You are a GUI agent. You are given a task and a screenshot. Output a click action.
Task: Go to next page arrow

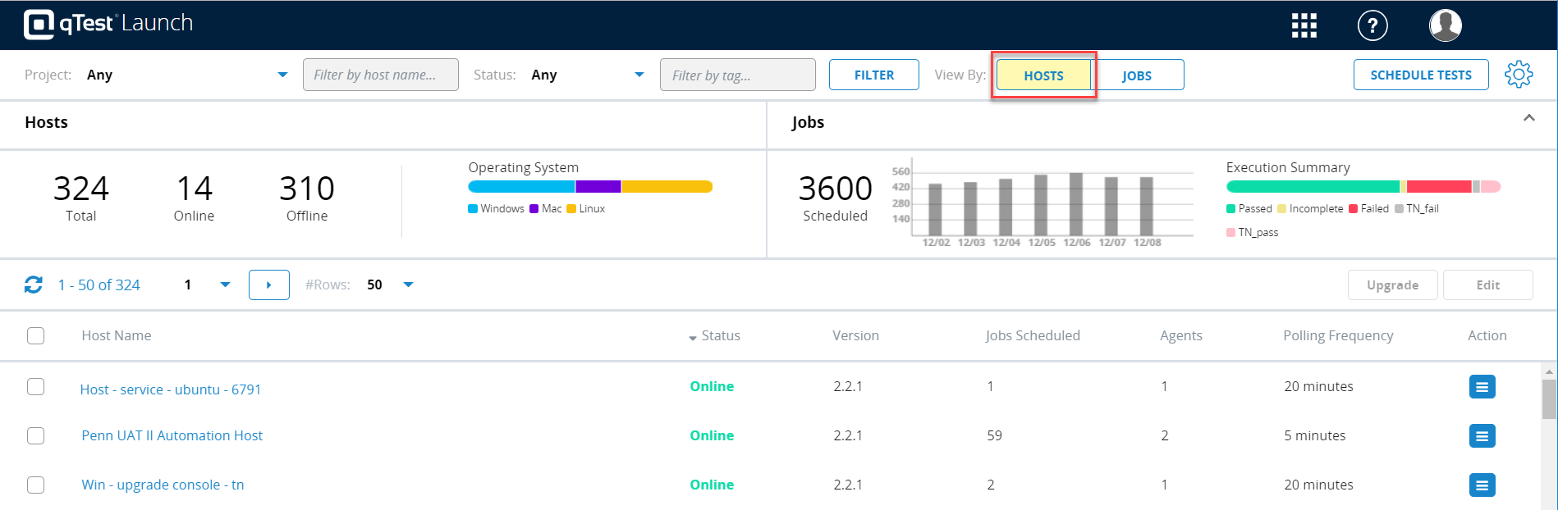point(268,285)
